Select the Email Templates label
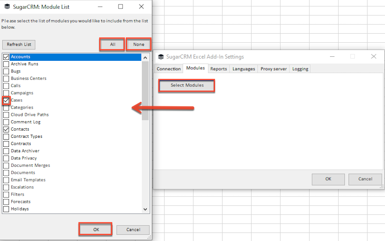 [28, 180]
